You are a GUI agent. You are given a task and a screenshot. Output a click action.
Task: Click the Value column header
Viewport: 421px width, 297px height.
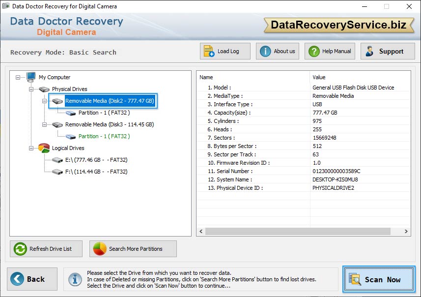[360, 77]
